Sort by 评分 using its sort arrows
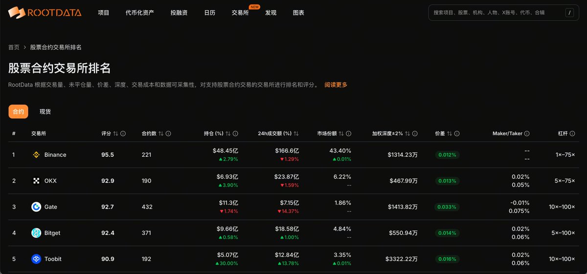The width and height of the screenshot is (587, 274). [x=116, y=133]
